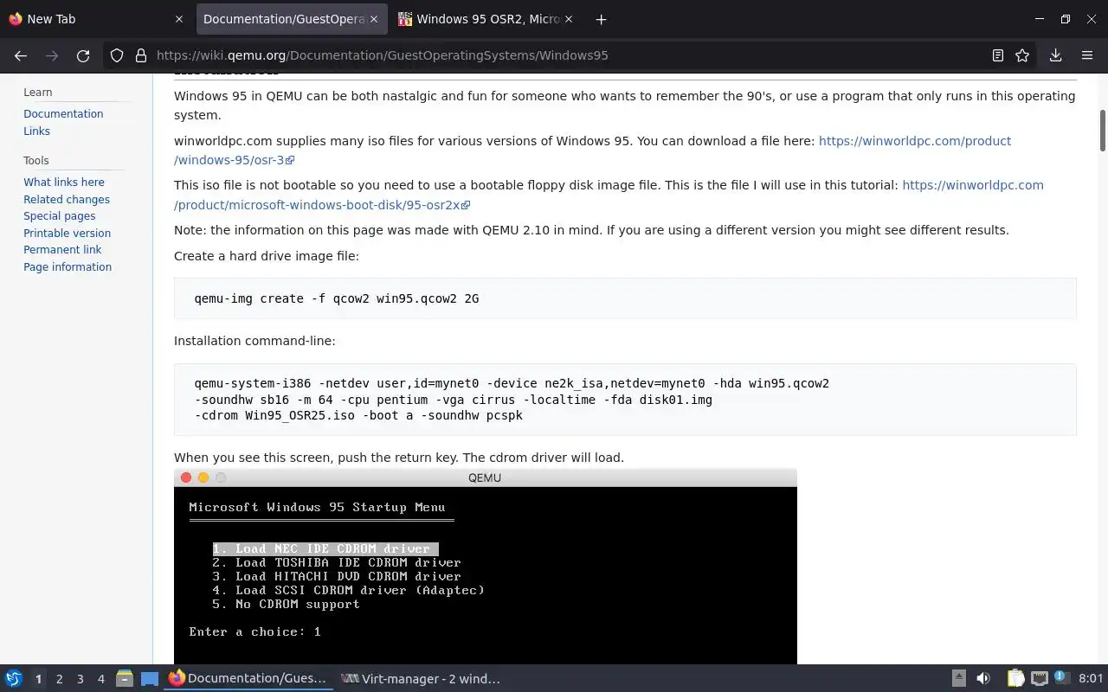Open Permanent link in sidebar
The width and height of the screenshot is (1108, 692).
(62, 250)
